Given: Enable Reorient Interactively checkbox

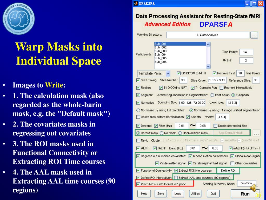Looking at the screenshot, I should [221, 88].
